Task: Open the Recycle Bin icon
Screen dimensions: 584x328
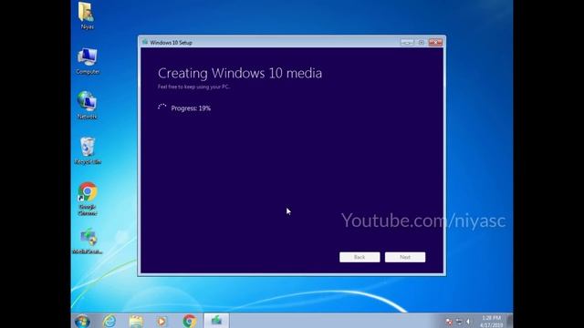Action: click(x=88, y=150)
